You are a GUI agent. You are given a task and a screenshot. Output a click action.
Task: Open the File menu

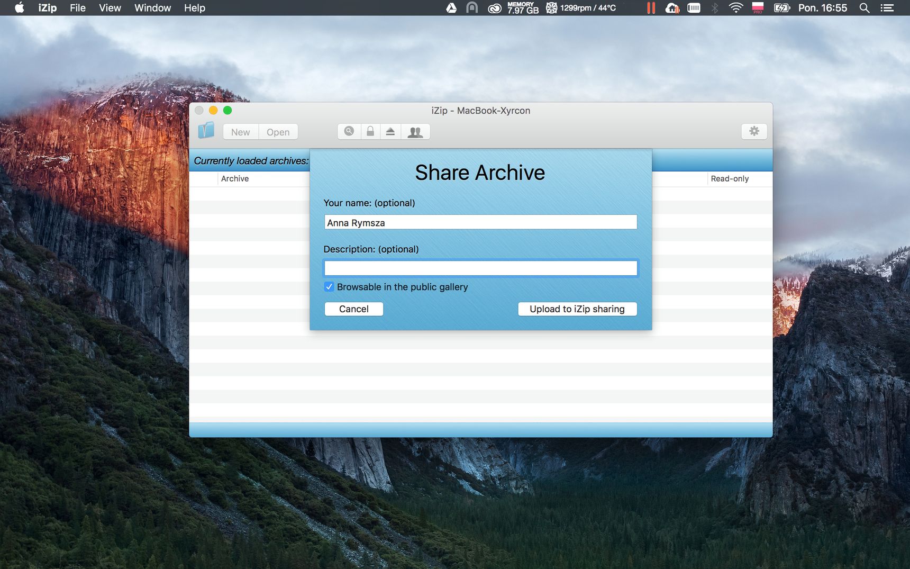[x=78, y=8]
